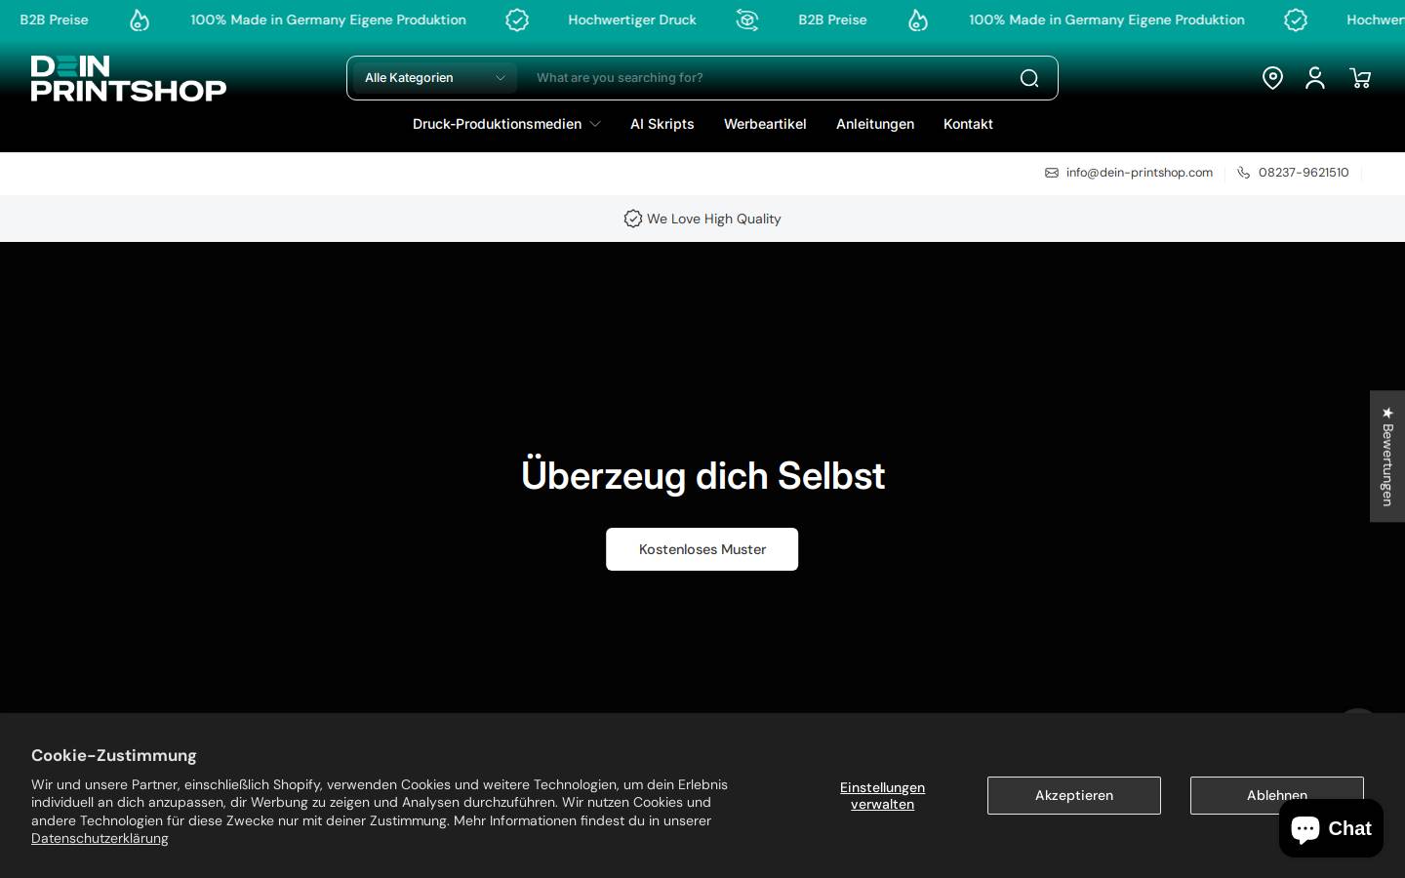This screenshot has width=1405, height=878.
Task: Expand the Alle Kategorien dropdown
Action: [x=435, y=78]
